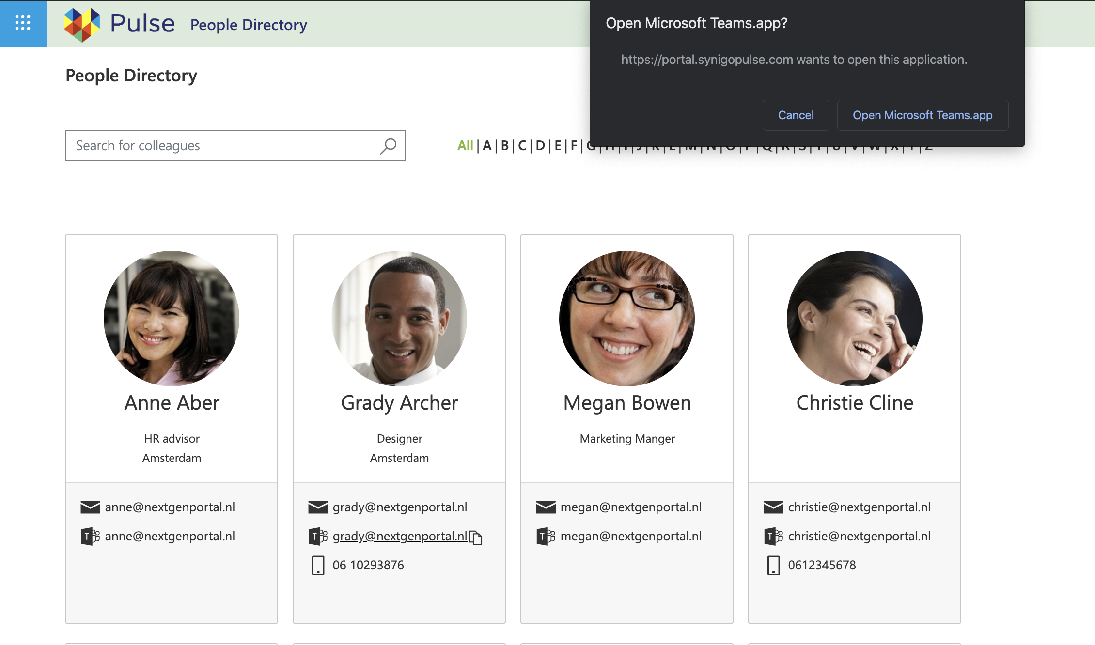Click the Pulse logo

tap(119, 24)
